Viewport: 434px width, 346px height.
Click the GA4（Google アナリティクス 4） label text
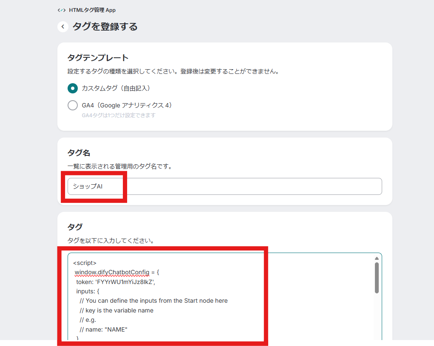point(127,105)
